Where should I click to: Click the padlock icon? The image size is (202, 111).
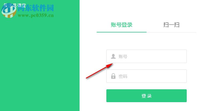pyautogui.click(x=113, y=76)
